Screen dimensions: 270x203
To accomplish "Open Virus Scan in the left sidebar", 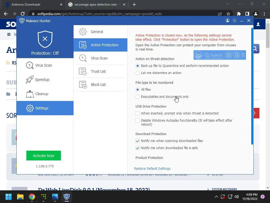I will (45, 65).
